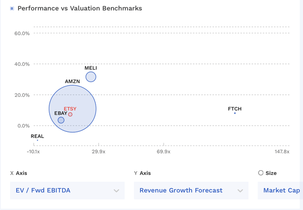This screenshot has height=210, width=303.
Task: Click the Performance vs Valuation Benchmarks title
Action: pyautogui.click(x=80, y=9)
